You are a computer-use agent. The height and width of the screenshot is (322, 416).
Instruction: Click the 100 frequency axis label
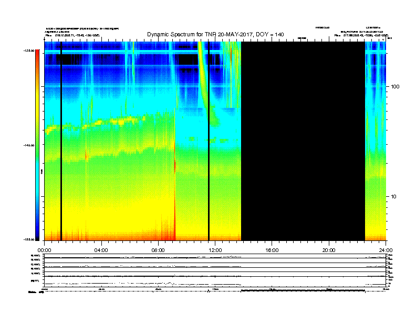tap(395, 87)
